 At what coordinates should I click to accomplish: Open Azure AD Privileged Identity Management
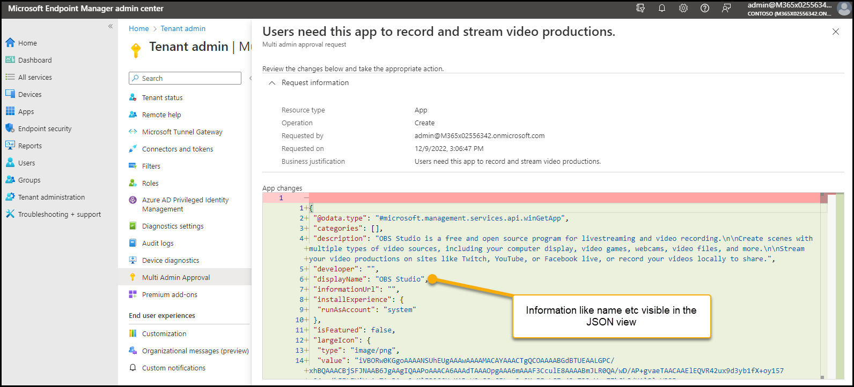click(185, 204)
